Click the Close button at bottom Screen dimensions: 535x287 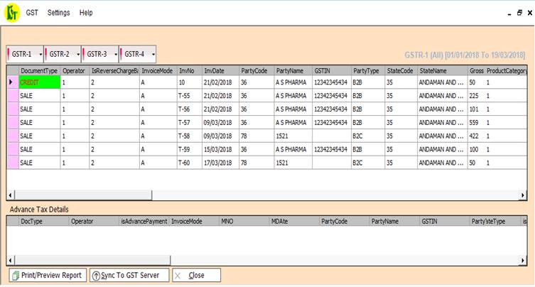(196, 275)
